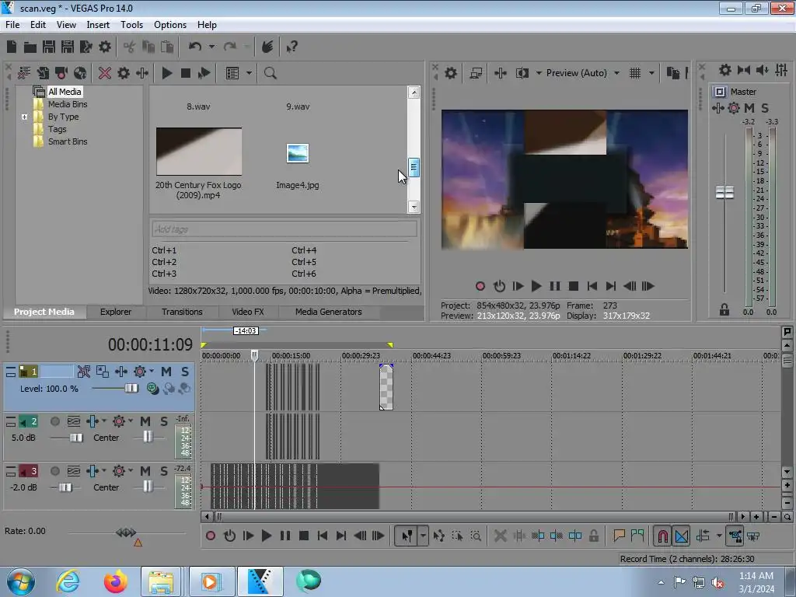Click the Undo arrow icon
The height and width of the screenshot is (597, 796).
pyautogui.click(x=195, y=47)
